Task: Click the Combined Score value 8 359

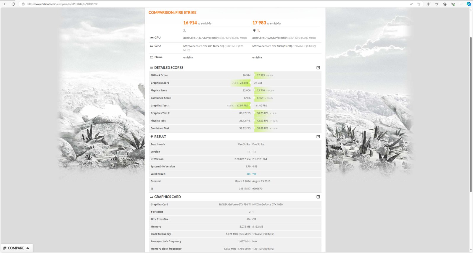Action: click(260, 98)
